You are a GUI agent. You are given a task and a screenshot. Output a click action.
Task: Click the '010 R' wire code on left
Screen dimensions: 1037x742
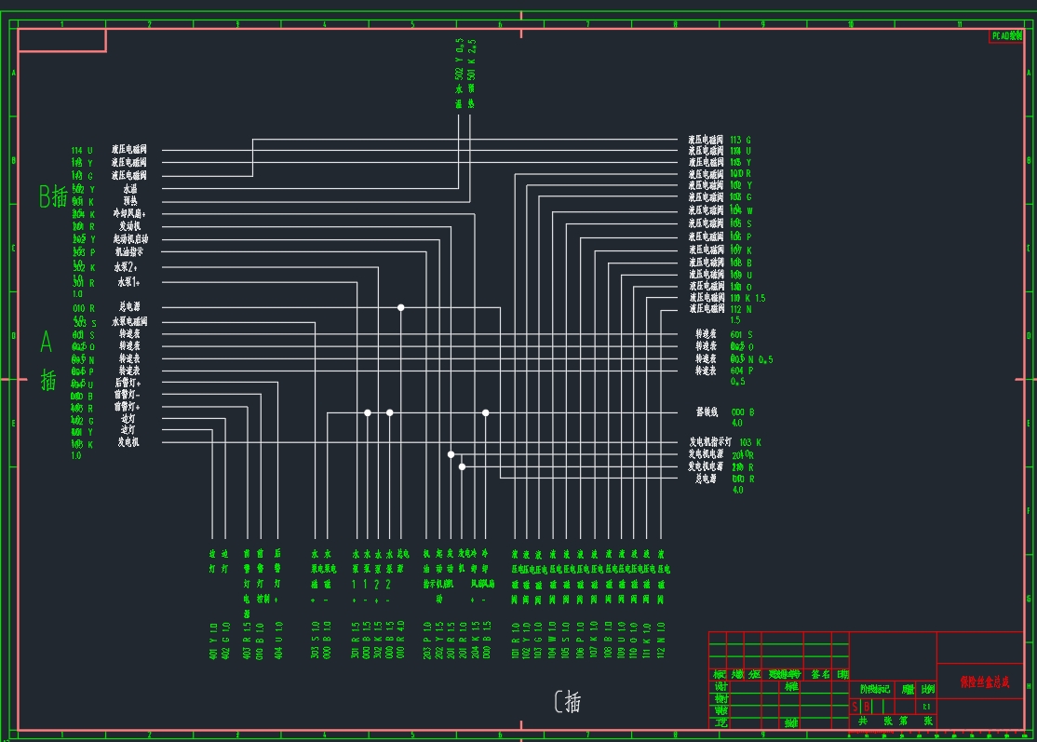point(84,308)
